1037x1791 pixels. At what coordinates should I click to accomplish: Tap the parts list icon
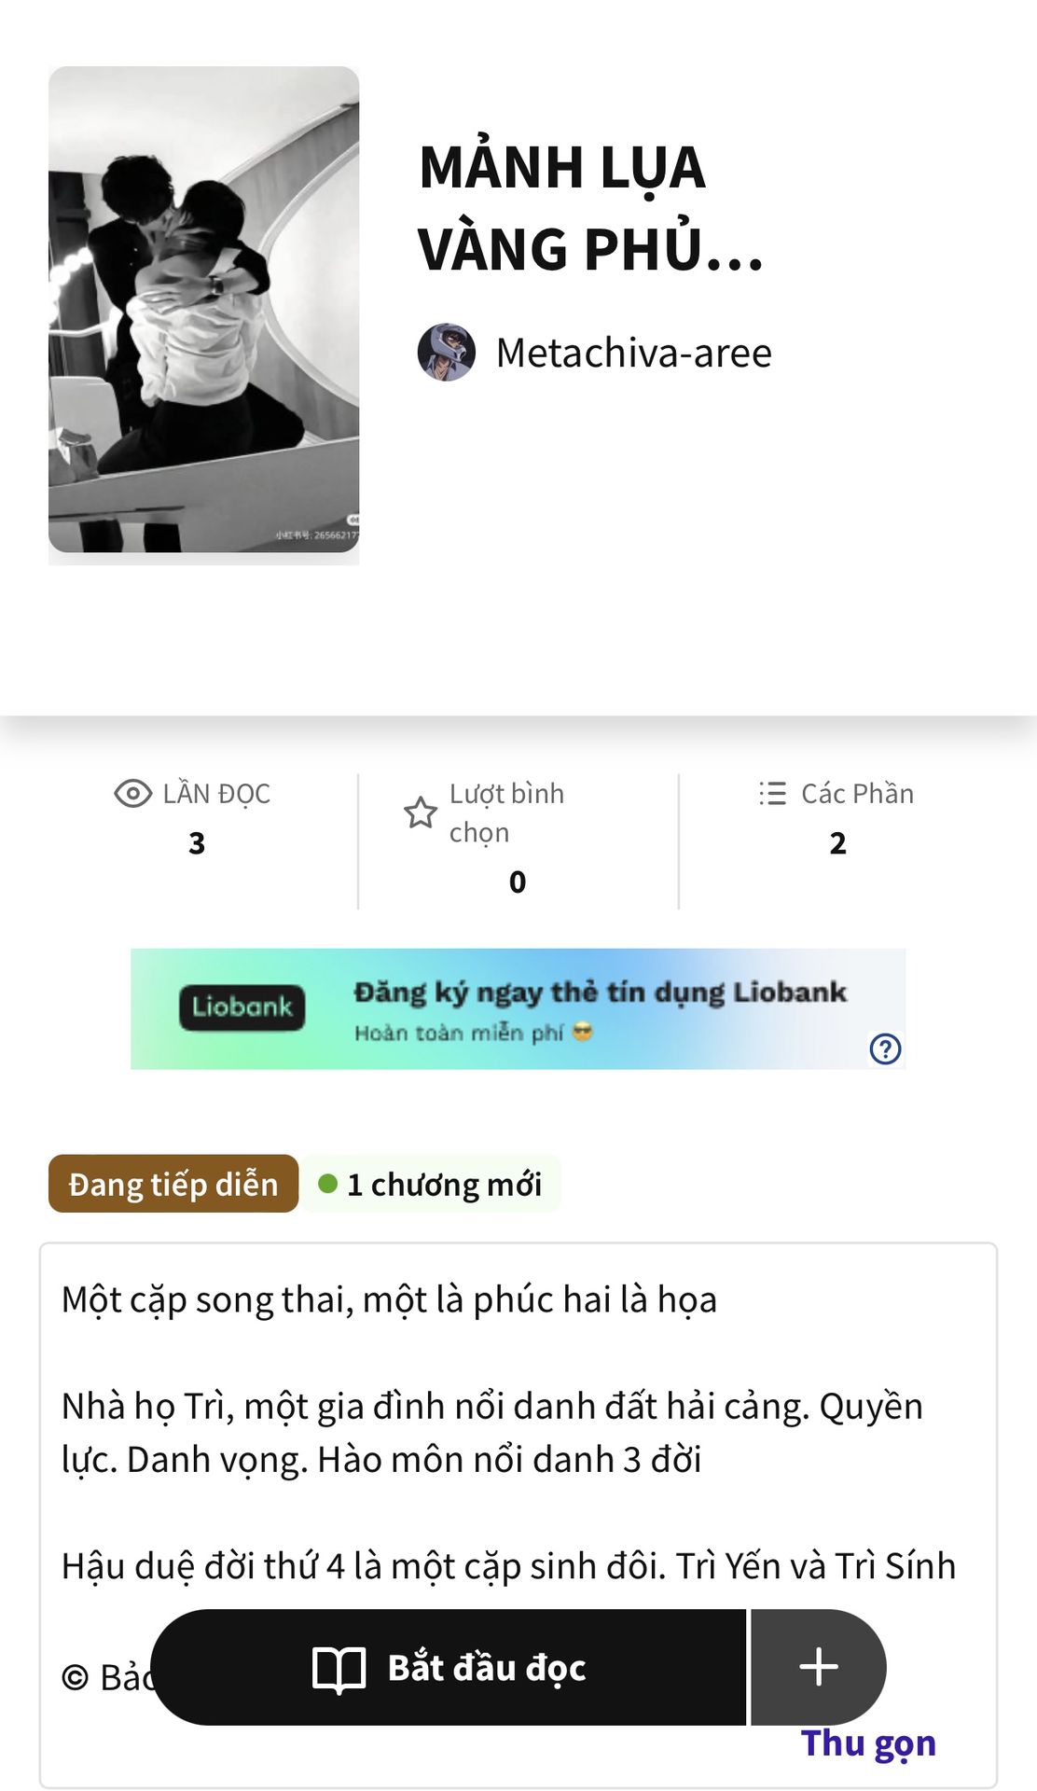click(x=772, y=794)
